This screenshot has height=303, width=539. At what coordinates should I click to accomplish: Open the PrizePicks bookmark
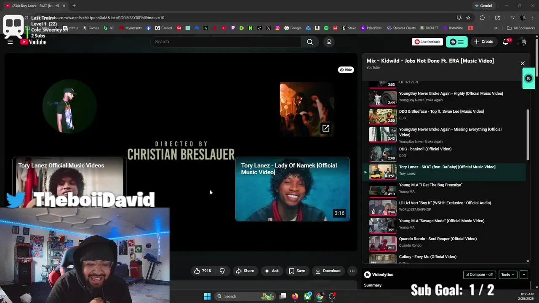coord(371,28)
